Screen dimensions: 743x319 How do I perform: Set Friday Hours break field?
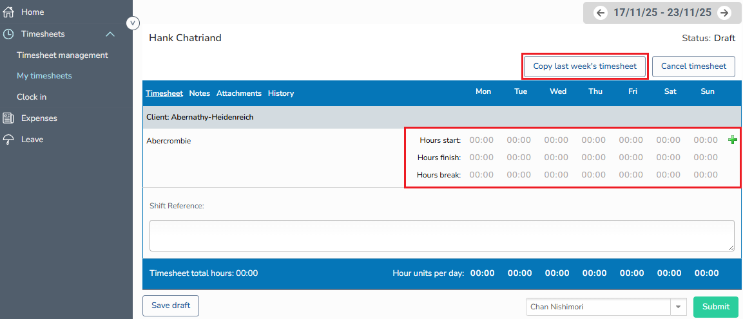(x=631, y=175)
